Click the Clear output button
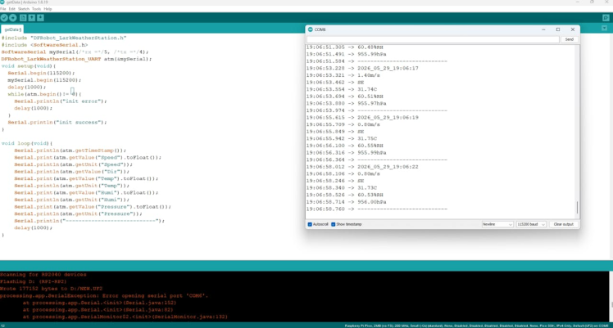This screenshot has width=613, height=328. coord(563,224)
